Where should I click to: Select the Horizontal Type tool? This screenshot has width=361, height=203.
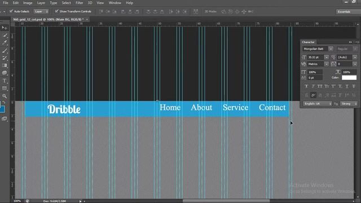[5, 81]
